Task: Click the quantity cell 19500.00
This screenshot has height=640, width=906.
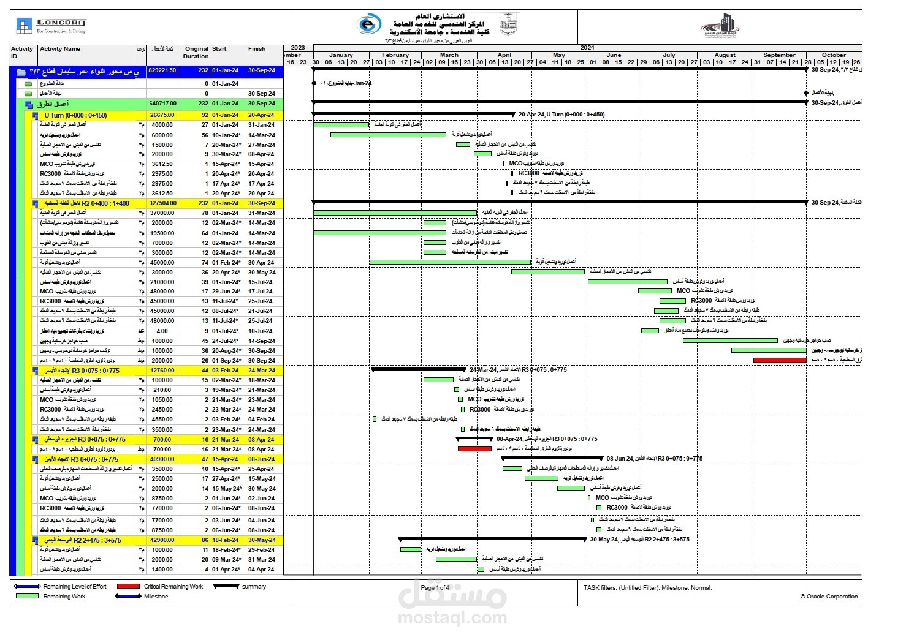Action: [x=162, y=233]
